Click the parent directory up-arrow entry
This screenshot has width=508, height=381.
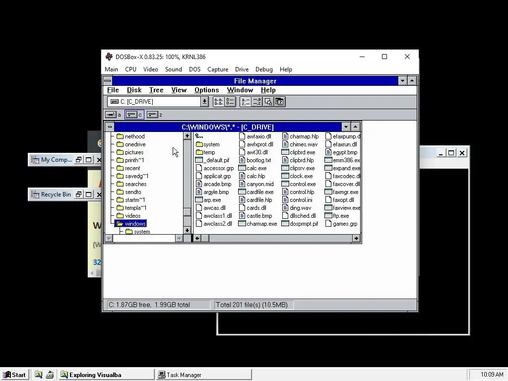pos(199,136)
